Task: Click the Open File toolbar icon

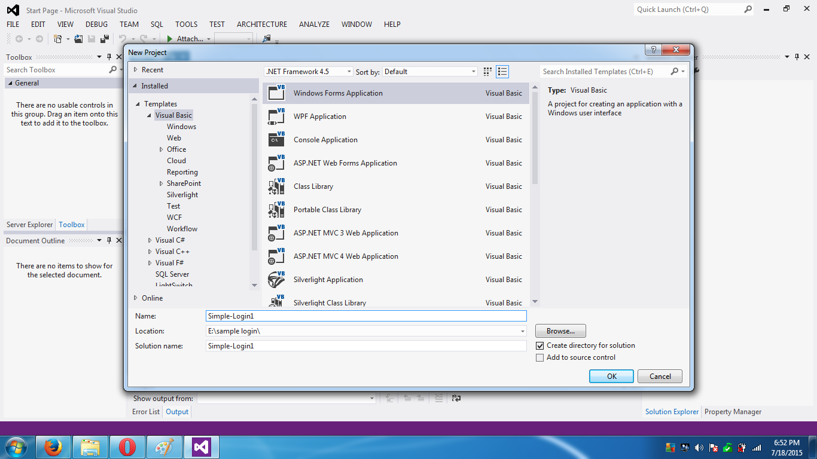Action: pos(78,39)
